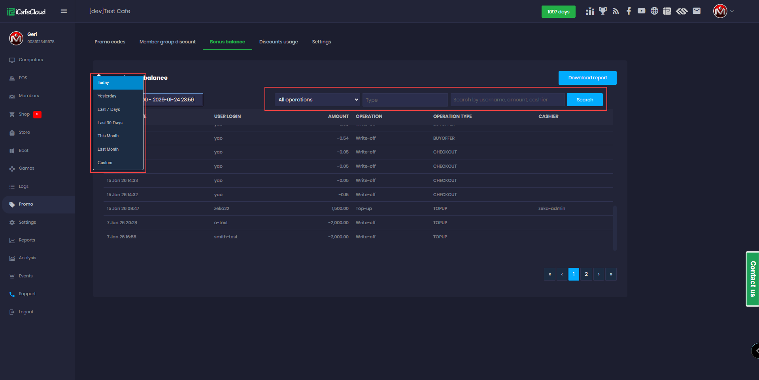Open the YouTube icon link
The width and height of the screenshot is (759, 380).
pyautogui.click(x=641, y=11)
